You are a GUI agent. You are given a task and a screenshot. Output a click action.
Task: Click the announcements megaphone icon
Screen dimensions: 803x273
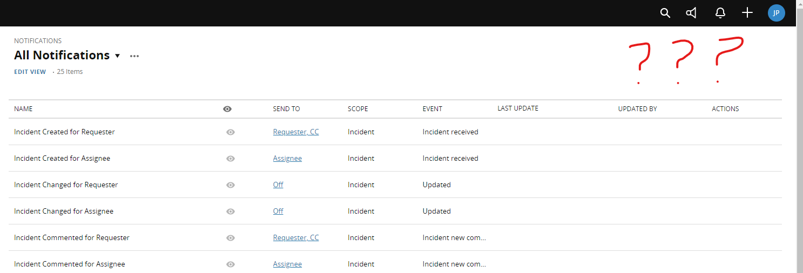tap(691, 13)
